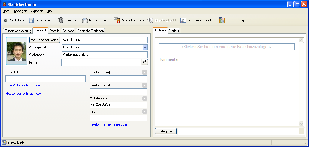
Task: Click the full name field Kuan Huang
Action: point(105,40)
